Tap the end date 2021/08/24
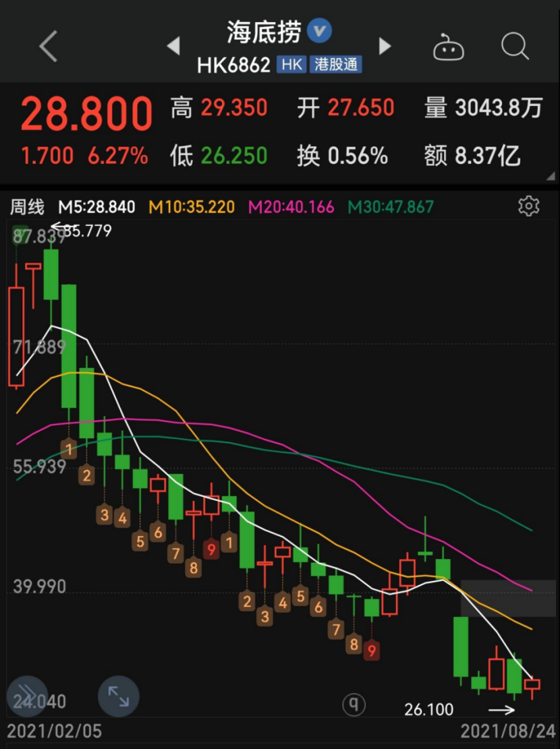Viewport: 560px width, 749px height. [x=508, y=731]
